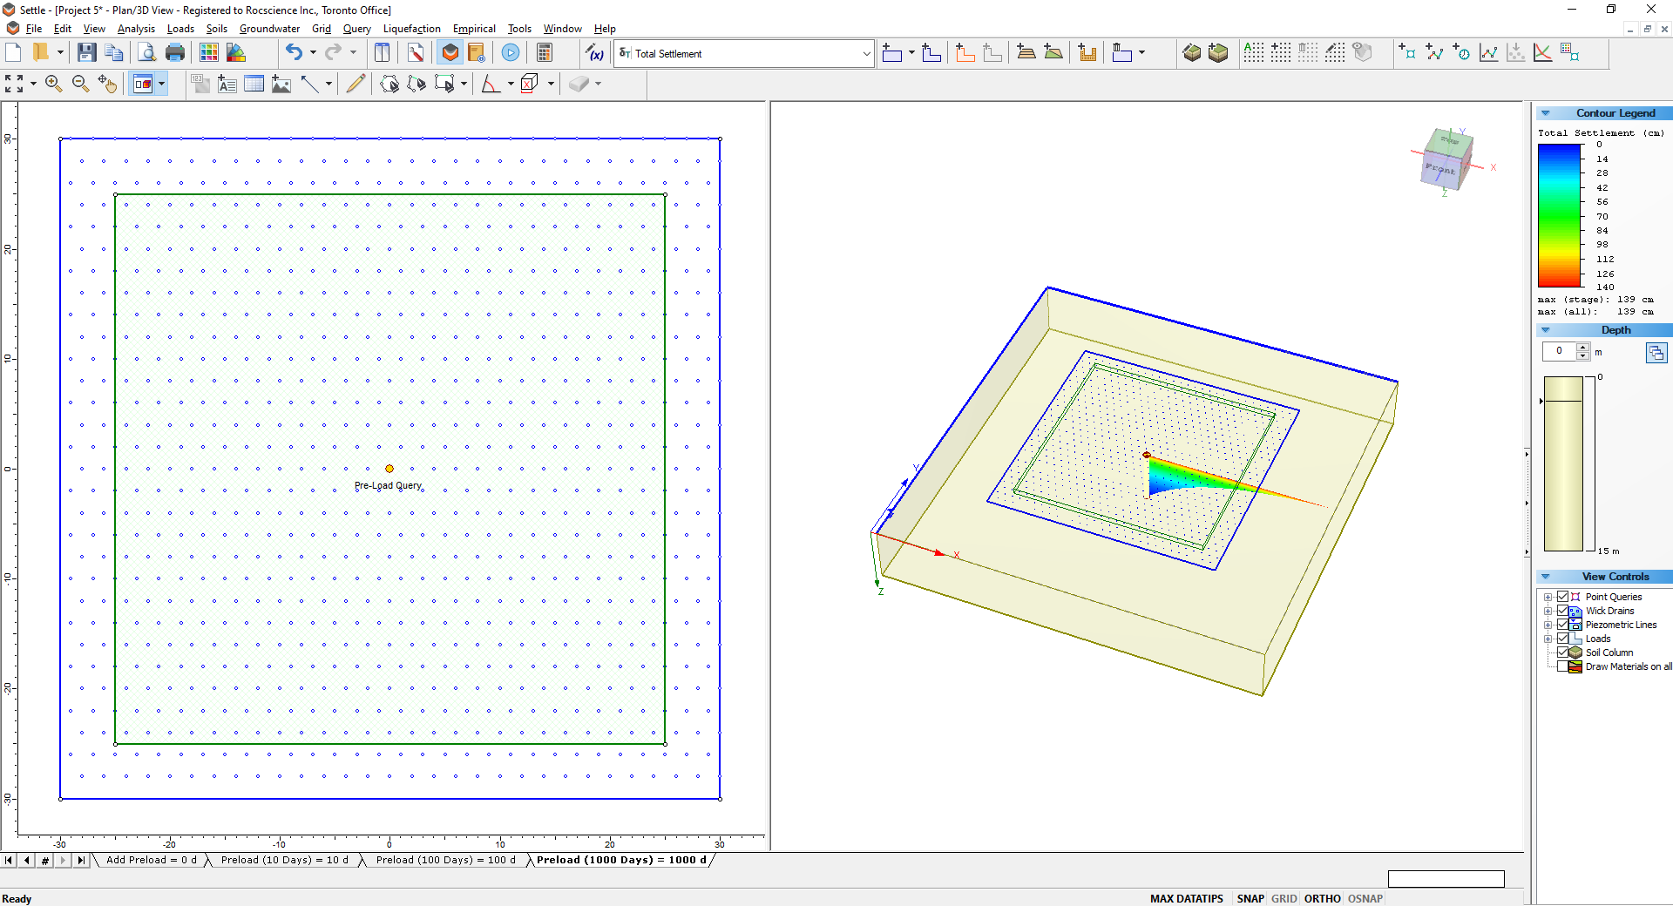
Task: Uncheck the Piezometric Lines visibility box
Action: point(1561,625)
